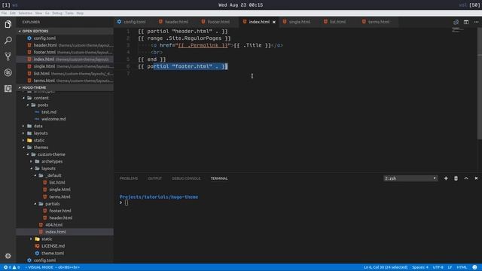482x271 pixels.
Task: Click the UTF-8 encoding status entry
Action: pos(438,267)
